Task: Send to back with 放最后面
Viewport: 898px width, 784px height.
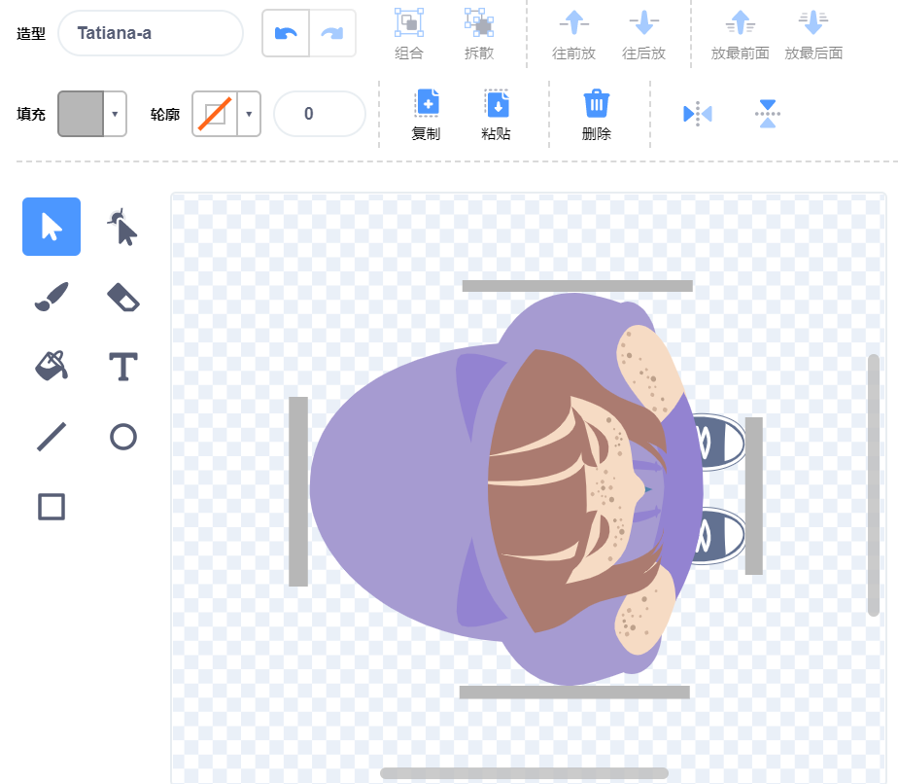Action: click(813, 34)
